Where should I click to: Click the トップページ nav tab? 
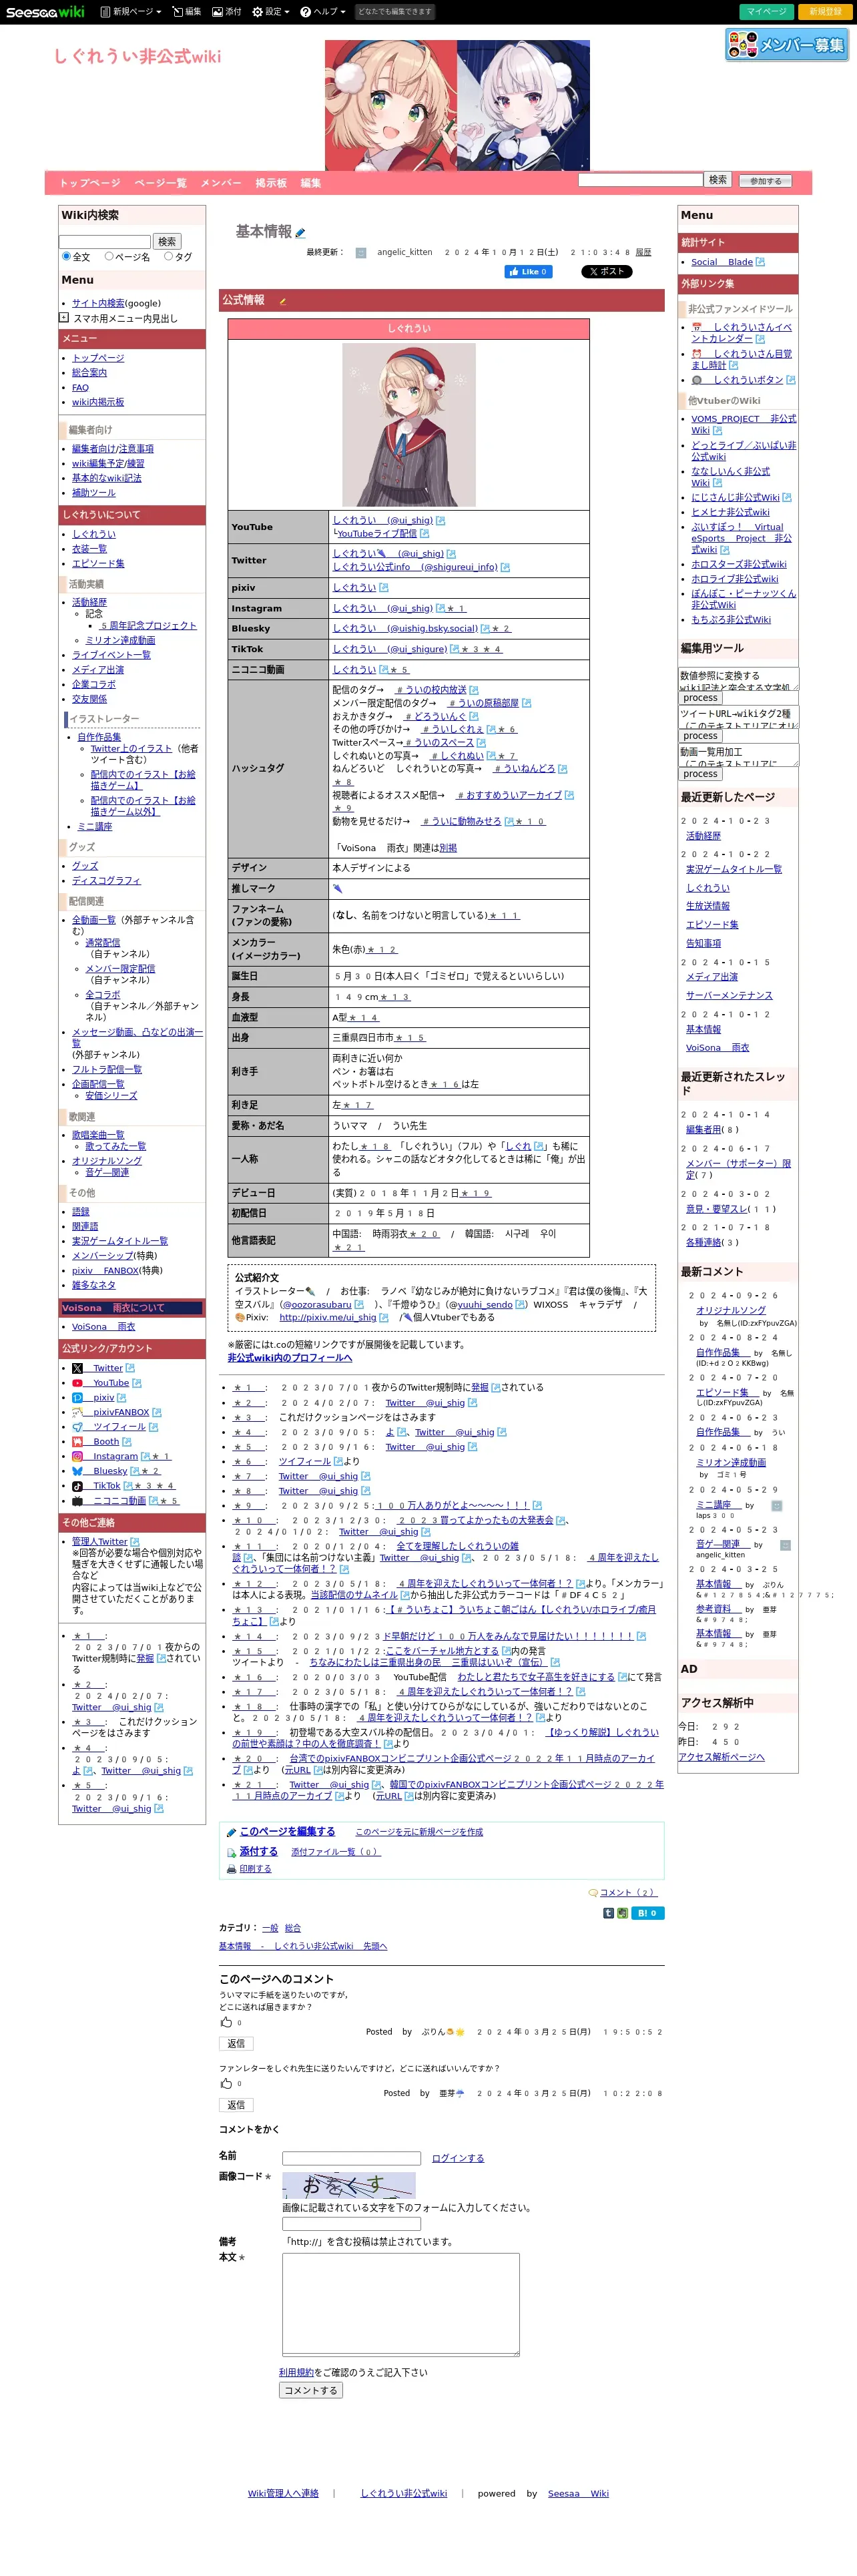(89, 183)
